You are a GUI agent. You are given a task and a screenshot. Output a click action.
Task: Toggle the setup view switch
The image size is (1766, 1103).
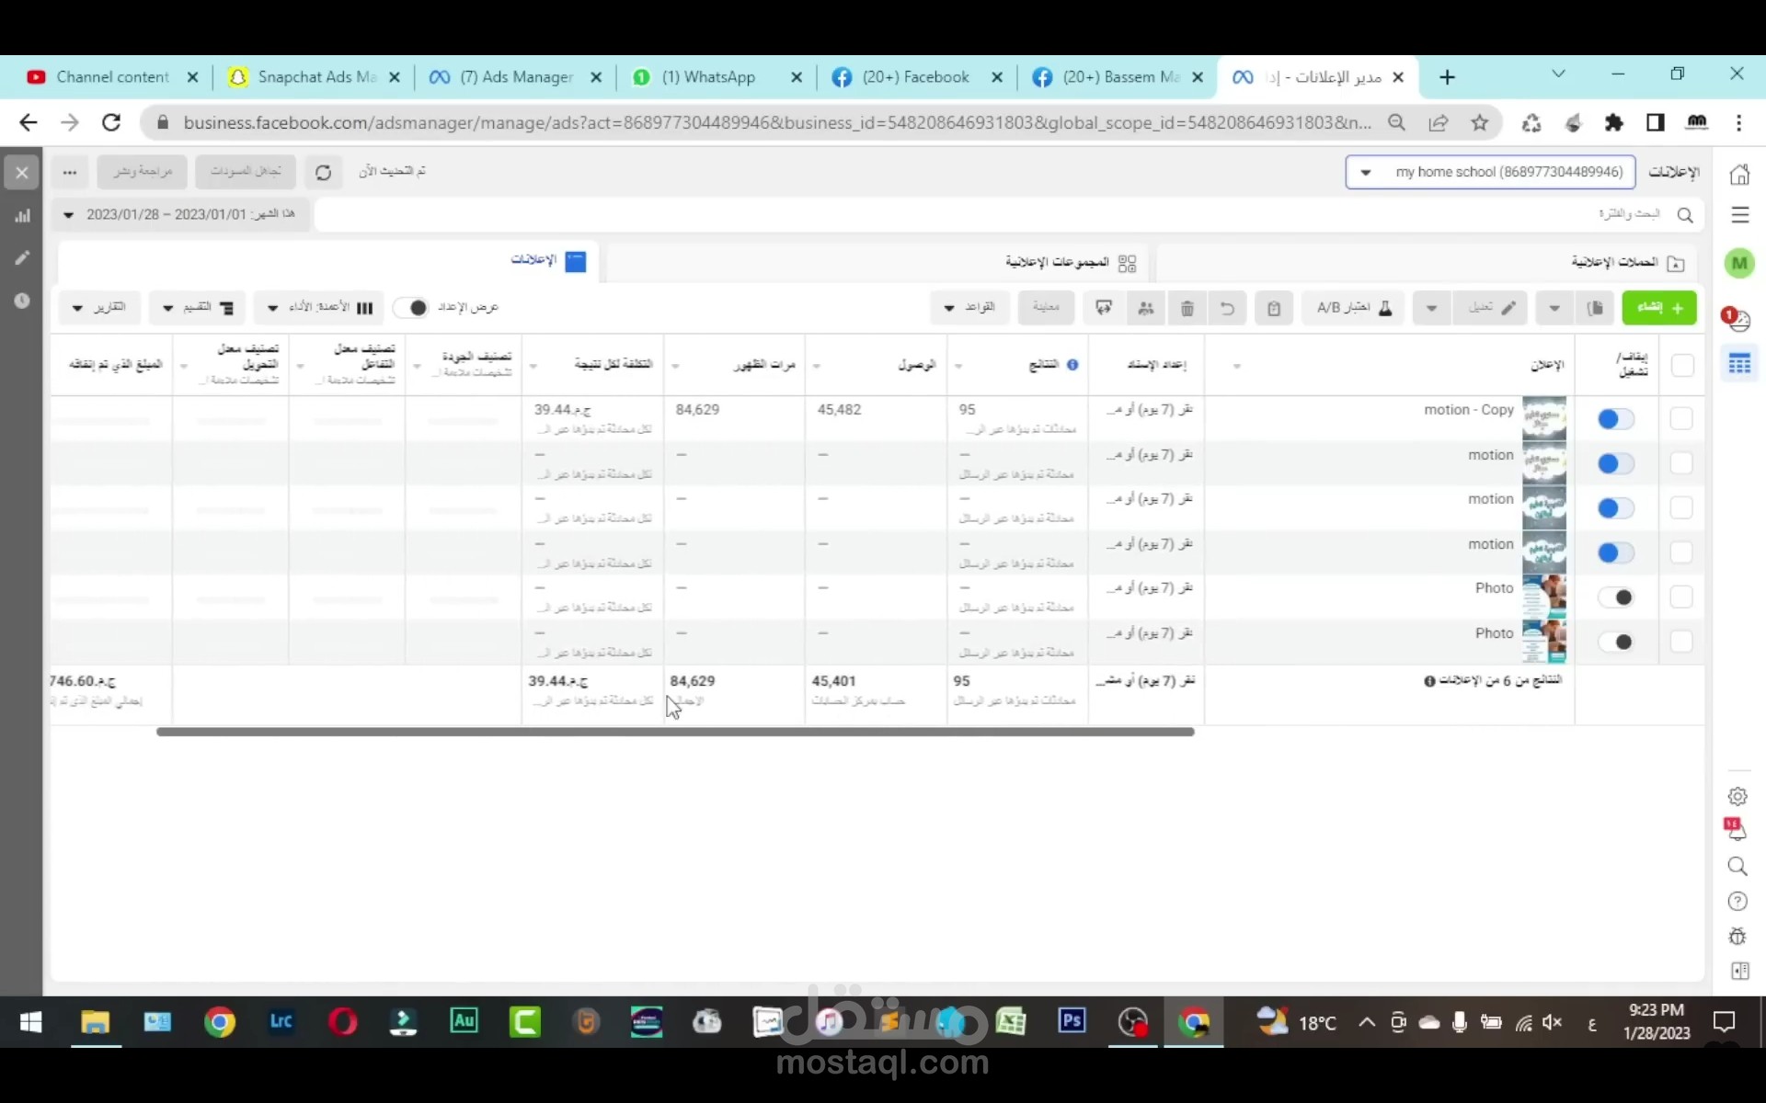click(x=412, y=308)
